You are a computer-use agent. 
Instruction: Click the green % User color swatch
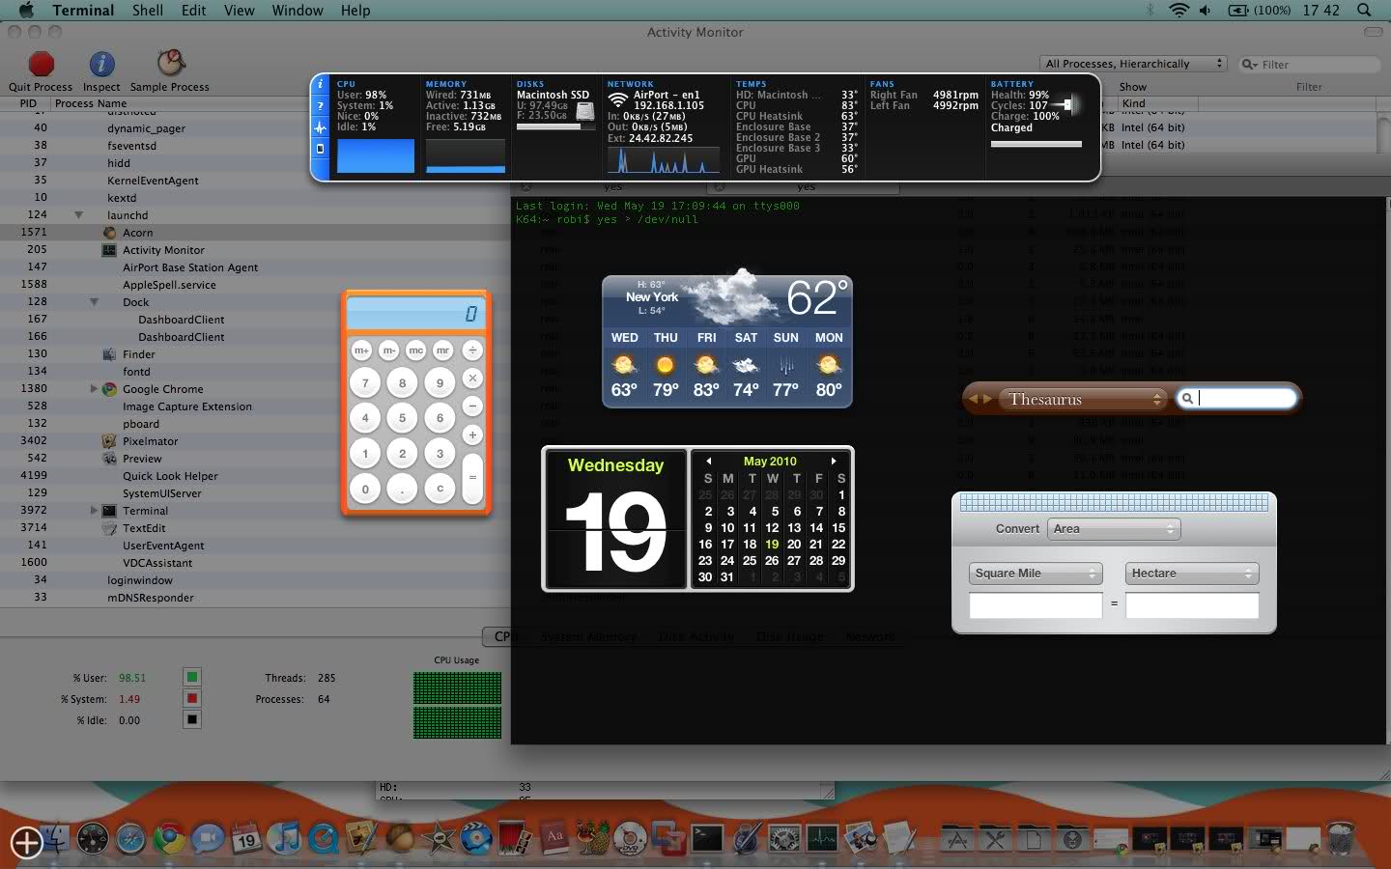pyautogui.click(x=191, y=677)
